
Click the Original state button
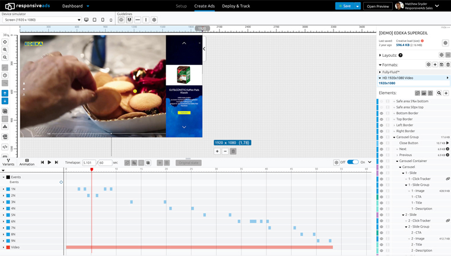[188, 163]
